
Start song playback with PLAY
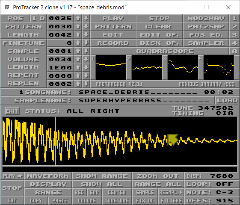click(113, 19)
